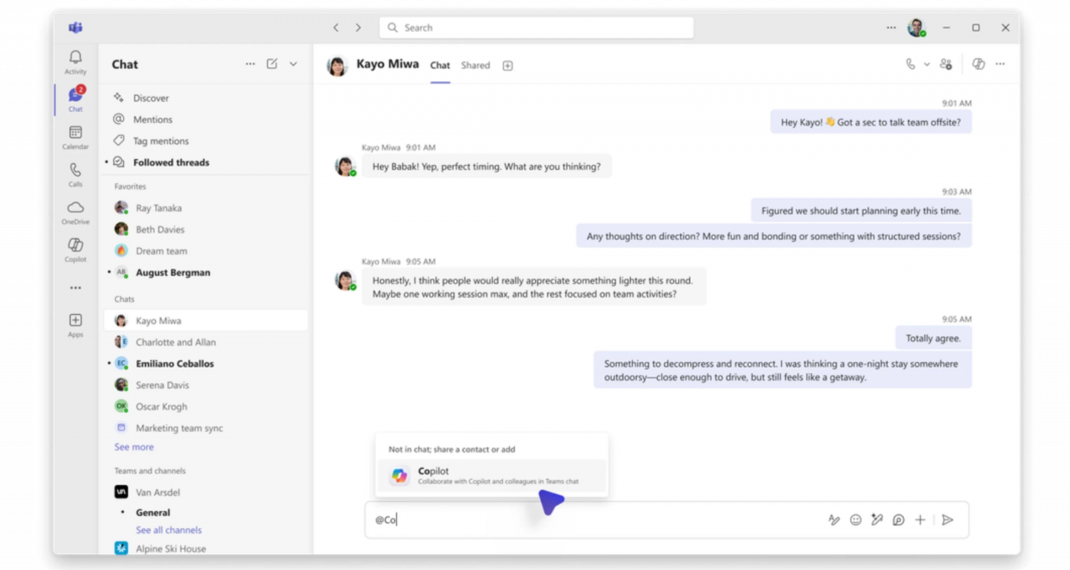Open the Activity feed bell icon

click(76, 58)
